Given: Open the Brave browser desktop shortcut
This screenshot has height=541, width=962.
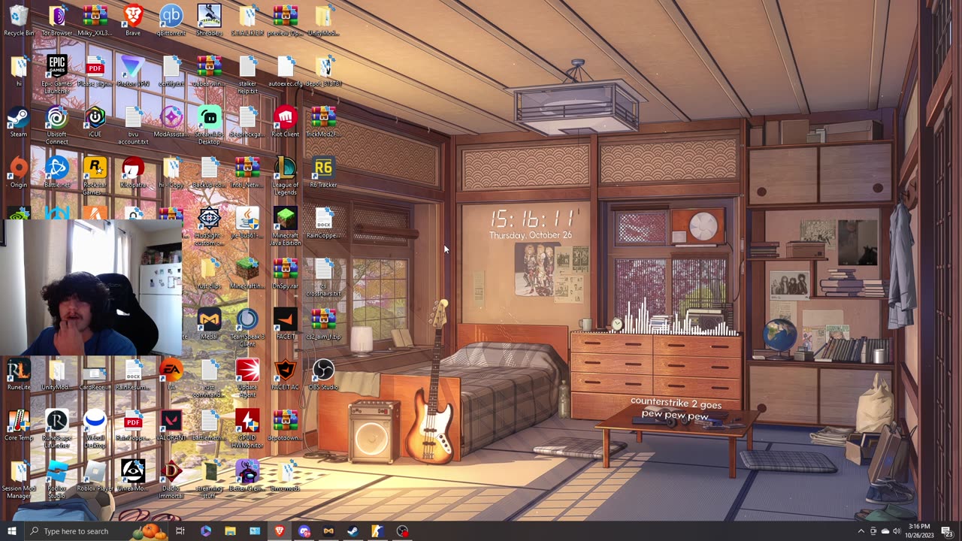Looking at the screenshot, I should [133, 20].
